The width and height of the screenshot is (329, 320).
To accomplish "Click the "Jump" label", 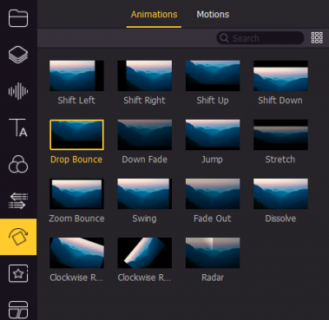I will click(x=212, y=159).
